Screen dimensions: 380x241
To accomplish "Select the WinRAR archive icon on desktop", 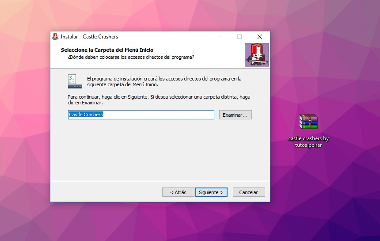I will click(x=308, y=122).
